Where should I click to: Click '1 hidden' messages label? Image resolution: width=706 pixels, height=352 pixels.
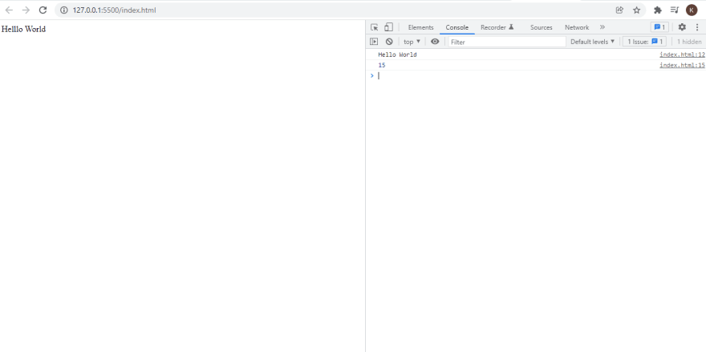[x=689, y=42]
